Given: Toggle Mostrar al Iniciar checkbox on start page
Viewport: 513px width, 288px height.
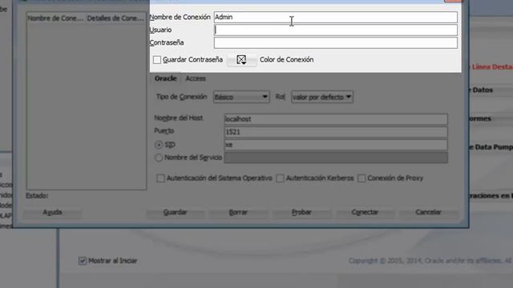Looking at the screenshot, I should pyautogui.click(x=82, y=261).
